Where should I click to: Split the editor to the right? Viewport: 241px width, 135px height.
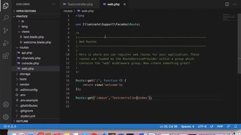coord(227,4)
